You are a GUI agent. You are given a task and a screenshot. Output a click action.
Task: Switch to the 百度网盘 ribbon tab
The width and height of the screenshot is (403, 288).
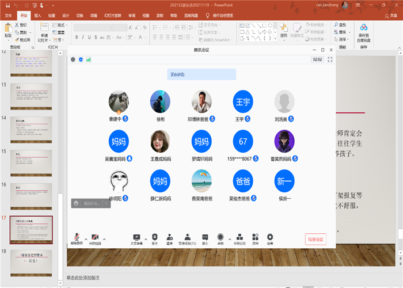pos(191,16)
